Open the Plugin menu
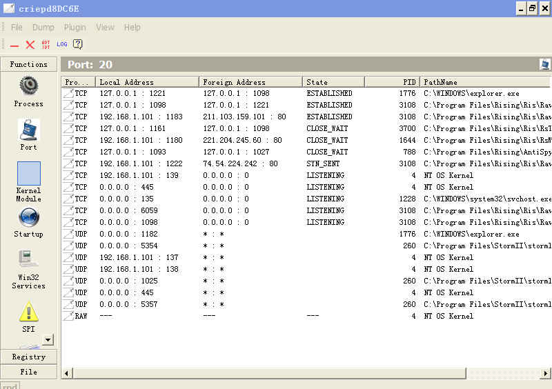552x389 pixels. [x=75, y=28]
